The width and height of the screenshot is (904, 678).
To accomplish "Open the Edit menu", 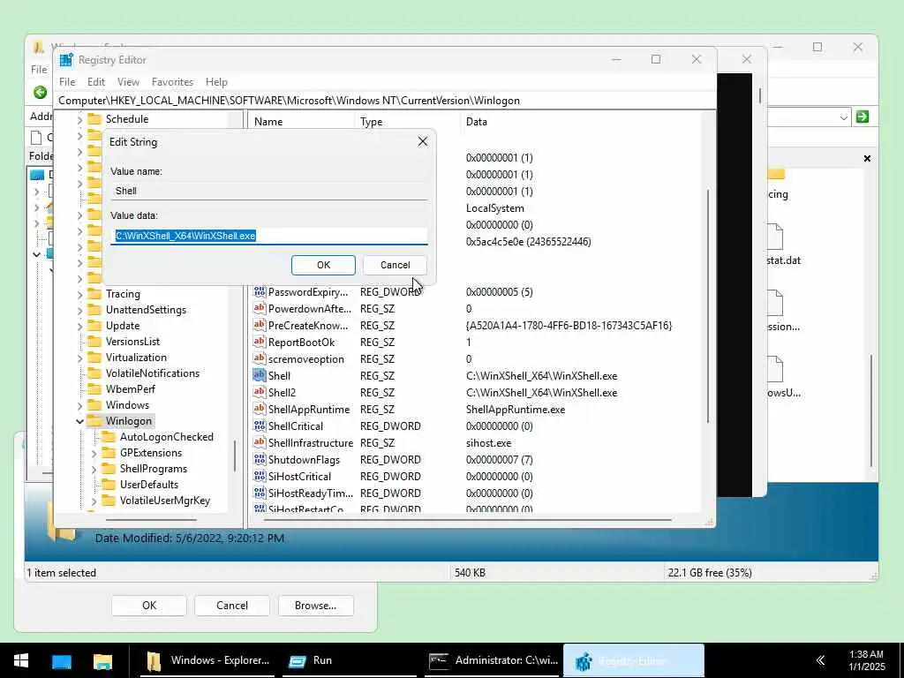I will click(95, 82).
